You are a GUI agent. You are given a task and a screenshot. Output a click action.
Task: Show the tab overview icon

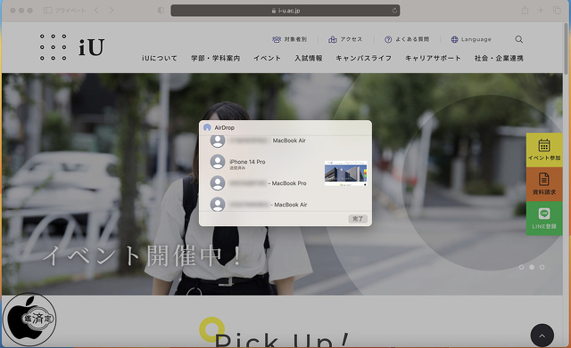coord(557,10)
